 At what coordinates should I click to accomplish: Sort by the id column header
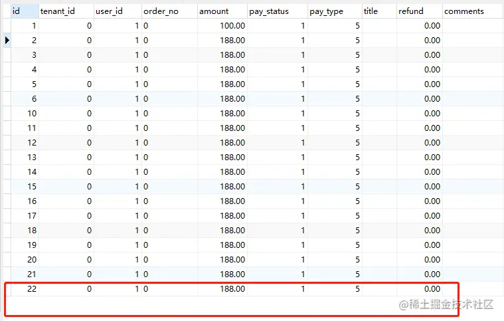pos(25,11)
